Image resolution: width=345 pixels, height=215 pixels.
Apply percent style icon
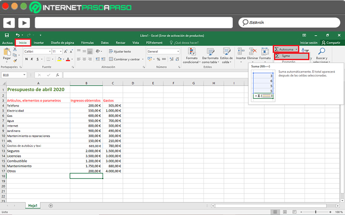point(158,59)
